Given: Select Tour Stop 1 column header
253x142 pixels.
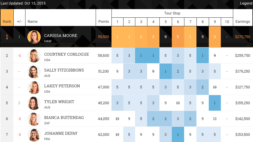Looking at the screenshot, I should coord(117,22).
